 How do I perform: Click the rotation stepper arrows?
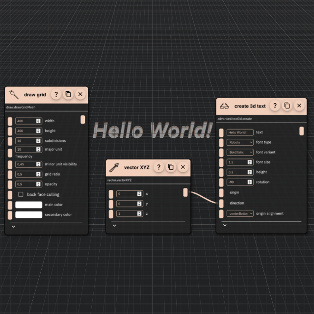point(250,182)
